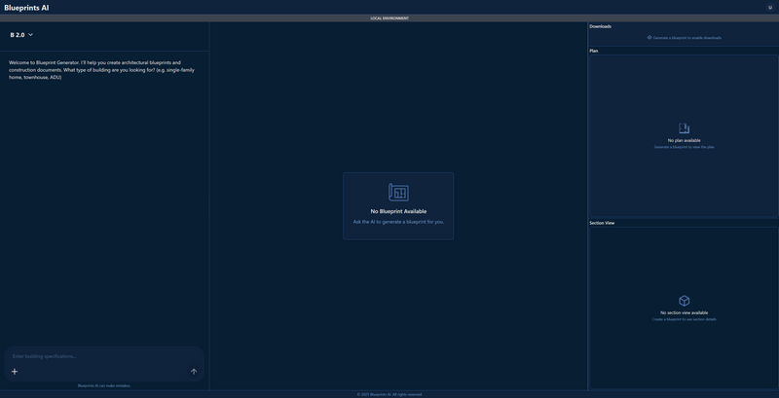Click 'No plan available' label
Screen dimensions: 779x398
pyautogui.click(x=685, y=140)
